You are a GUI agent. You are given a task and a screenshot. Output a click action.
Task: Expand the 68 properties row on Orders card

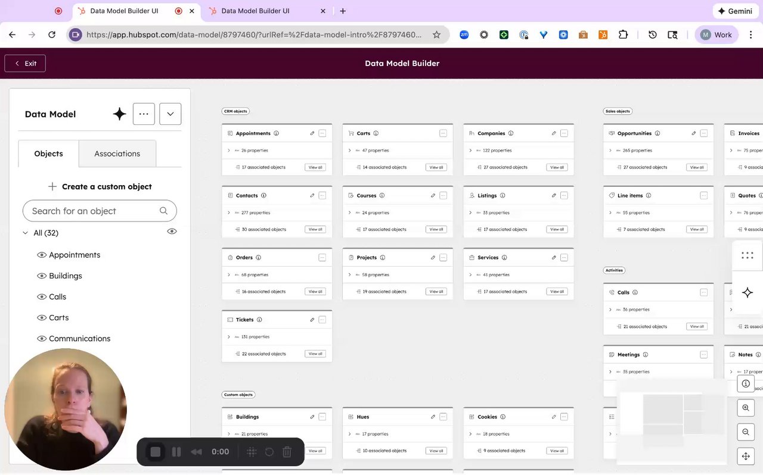pos(229,275)
